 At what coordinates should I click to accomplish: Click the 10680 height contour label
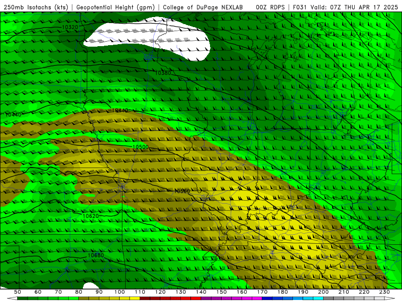click(96, 255)
